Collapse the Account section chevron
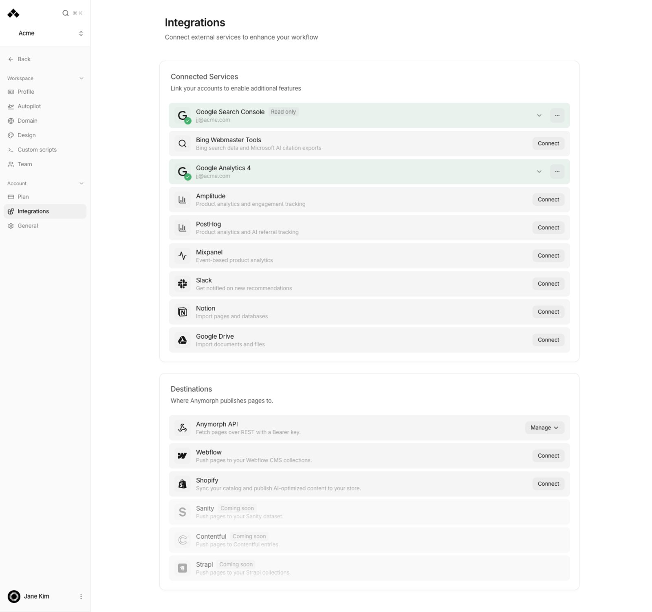The image size is (652, 612). 81,183
